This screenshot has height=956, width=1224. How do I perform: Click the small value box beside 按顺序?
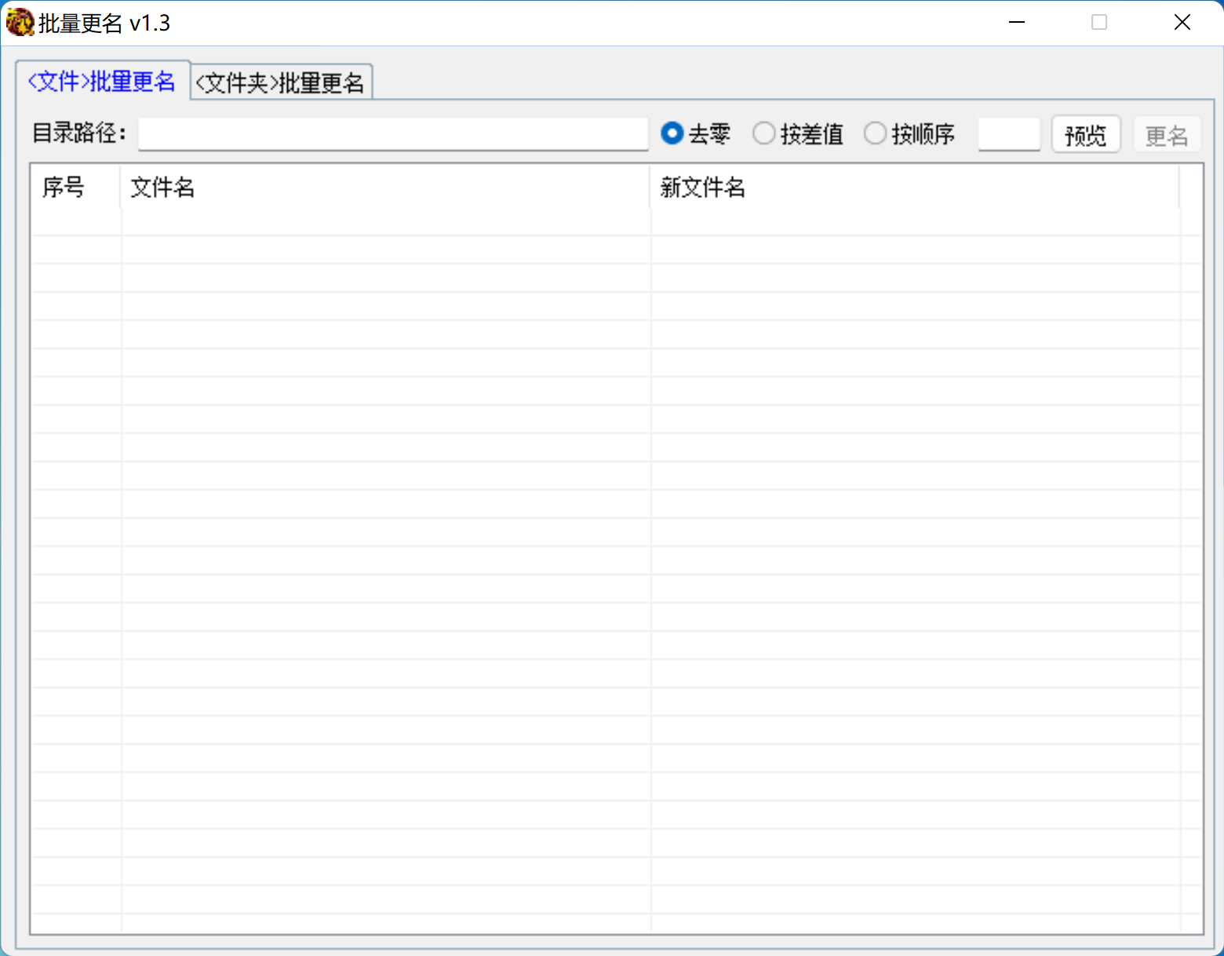pos(1008,134)
